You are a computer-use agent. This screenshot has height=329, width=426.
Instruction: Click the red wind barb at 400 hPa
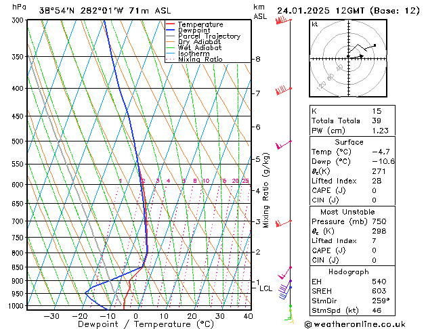283,90
